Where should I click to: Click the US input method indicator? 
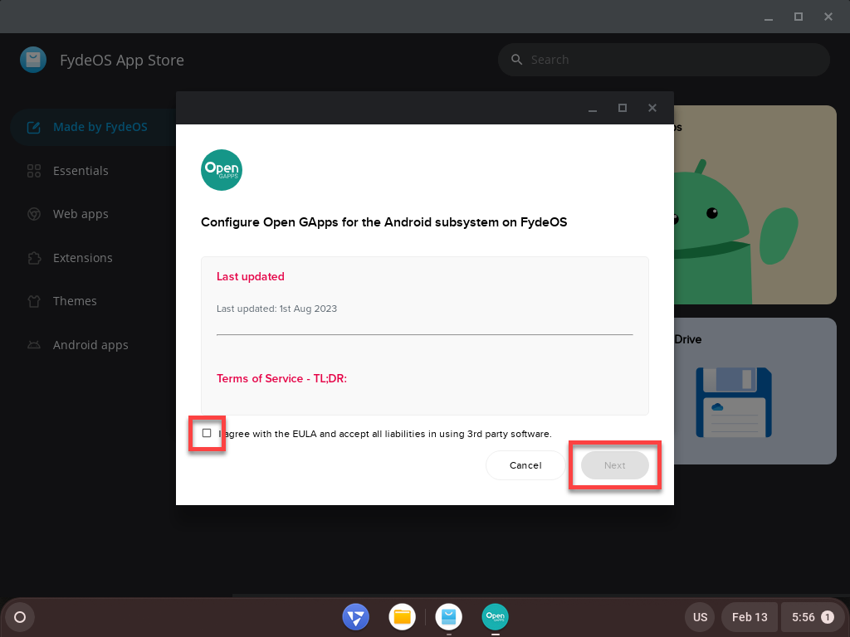pyautogui.click(x=700, y=617)
